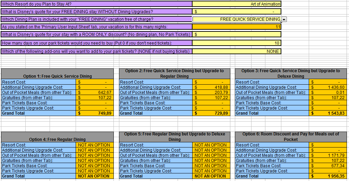
Task: Click the FREE DINING quote value cell
Action: (237, 11)
